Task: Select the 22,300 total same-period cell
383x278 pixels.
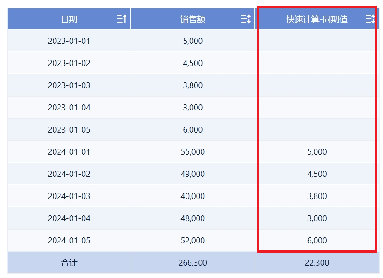Action: pos(317,263)
